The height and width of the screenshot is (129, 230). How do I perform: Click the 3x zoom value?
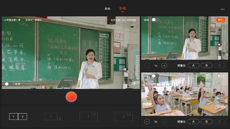[156, 122]
